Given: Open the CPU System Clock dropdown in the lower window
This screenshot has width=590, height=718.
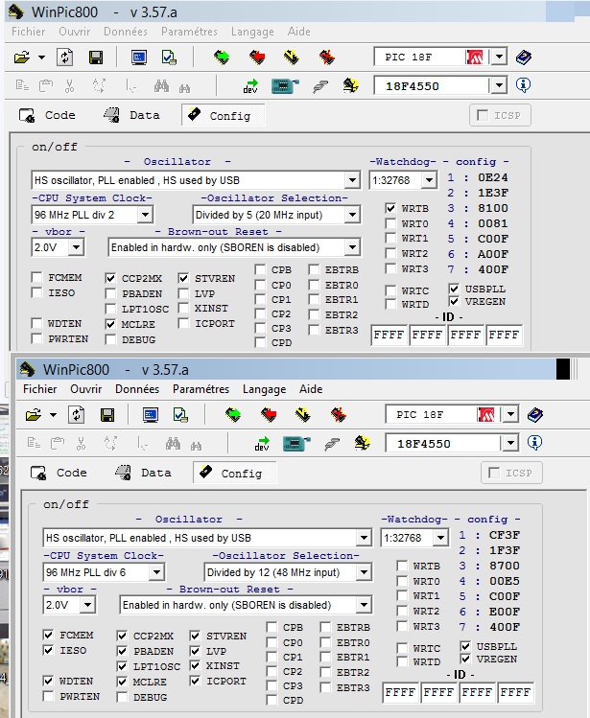Looking at the screenshot, I should pyautogui.click(x=156, y=572).
